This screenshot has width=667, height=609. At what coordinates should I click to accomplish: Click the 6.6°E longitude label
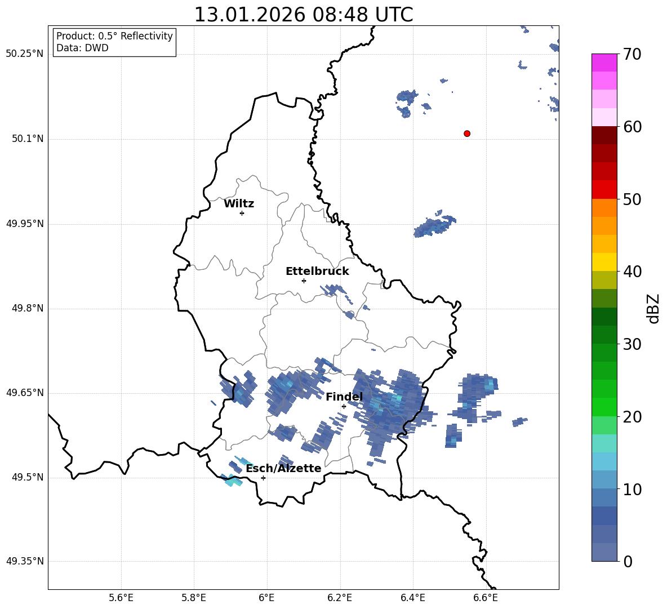(x=486, y=598)
